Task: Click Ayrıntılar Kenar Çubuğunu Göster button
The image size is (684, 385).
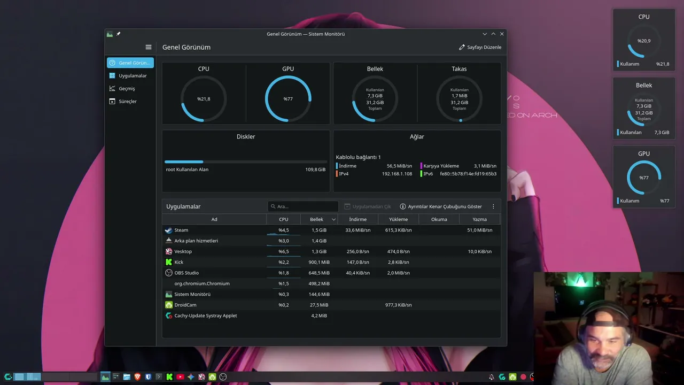Action: (x=441, y=206)
